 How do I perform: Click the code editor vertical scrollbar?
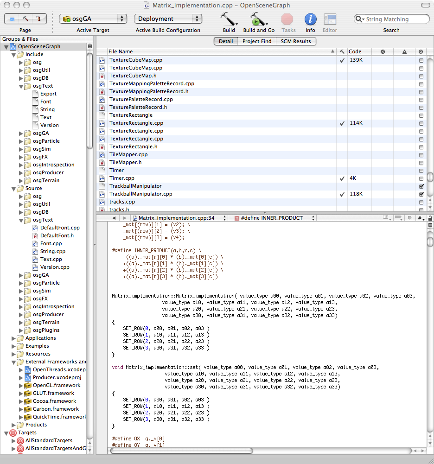(430, 324)
